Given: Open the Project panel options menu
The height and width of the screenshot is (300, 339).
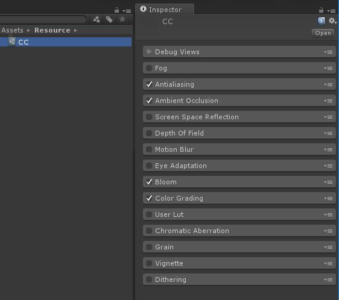Looking at the screenshot, I should [x=127, y=11].
